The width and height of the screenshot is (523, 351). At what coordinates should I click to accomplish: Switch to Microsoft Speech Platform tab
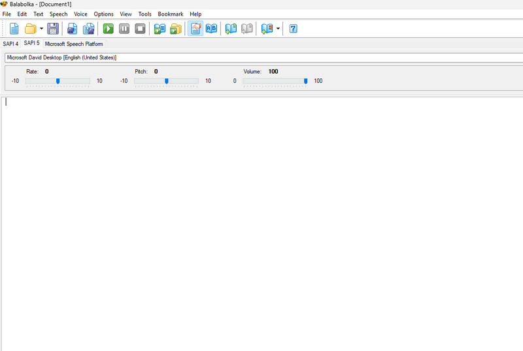(74, 44)
